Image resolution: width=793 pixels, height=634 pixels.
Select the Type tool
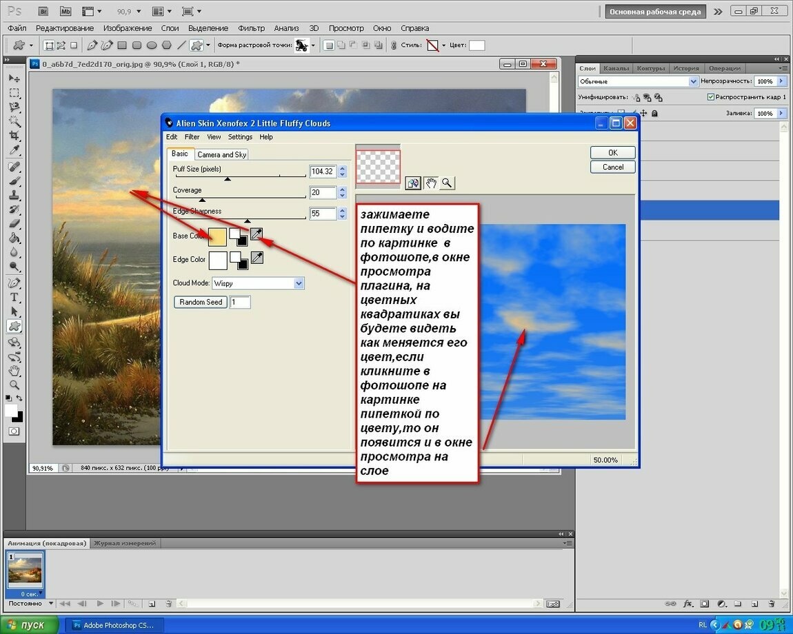point(14,297)
